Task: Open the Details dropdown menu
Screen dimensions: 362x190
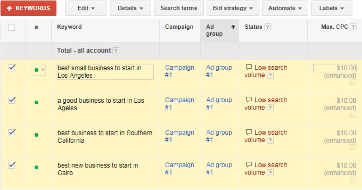Action: 130,8
